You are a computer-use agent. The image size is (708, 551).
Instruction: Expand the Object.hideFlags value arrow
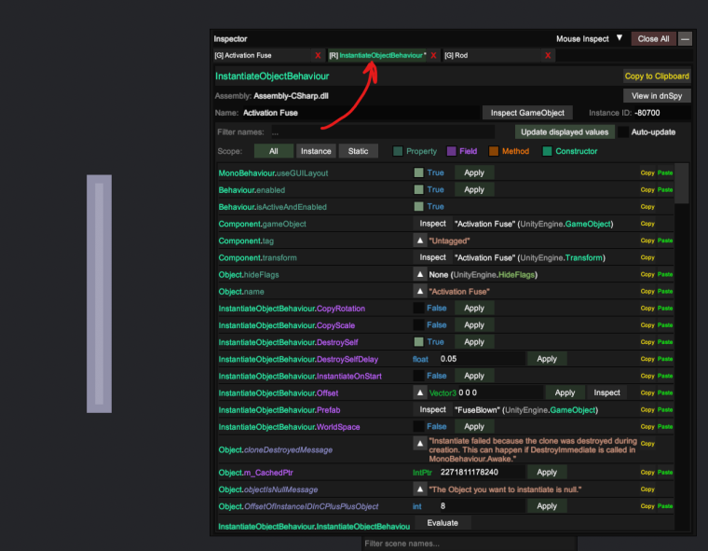point(420,274)
